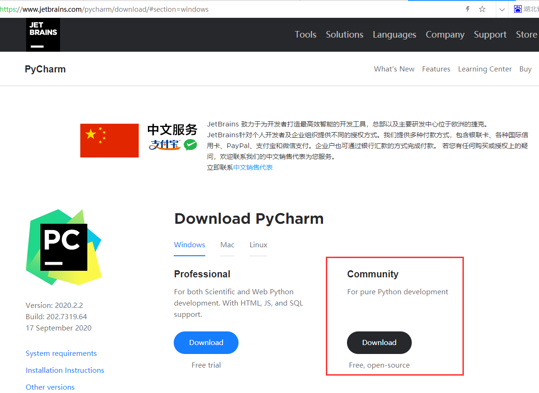The height and width of the screenshot is (393, 539).
Task: Click the lightning bolt icon in address bar
Action: (468, 9)
